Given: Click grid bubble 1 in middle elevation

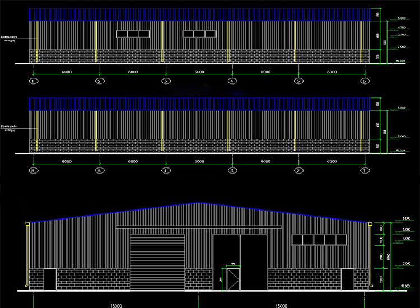Looking at the screenshot, I should coord(365,170).
